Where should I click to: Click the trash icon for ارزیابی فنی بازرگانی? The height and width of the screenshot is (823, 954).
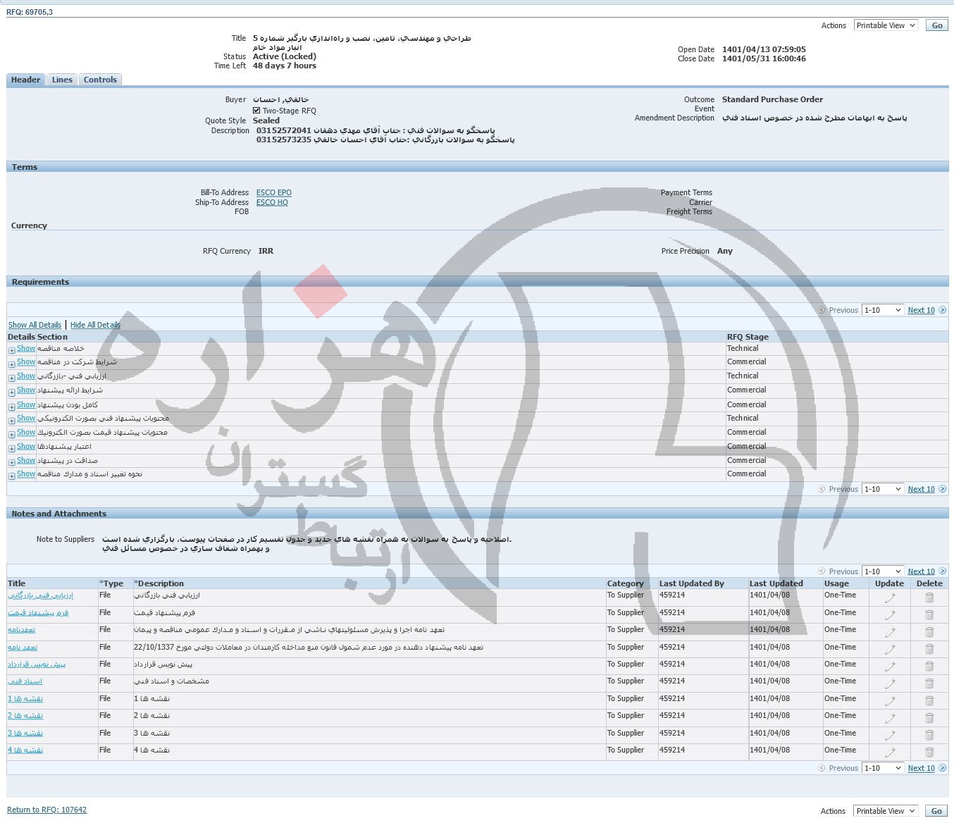click(x=929, y=598)
